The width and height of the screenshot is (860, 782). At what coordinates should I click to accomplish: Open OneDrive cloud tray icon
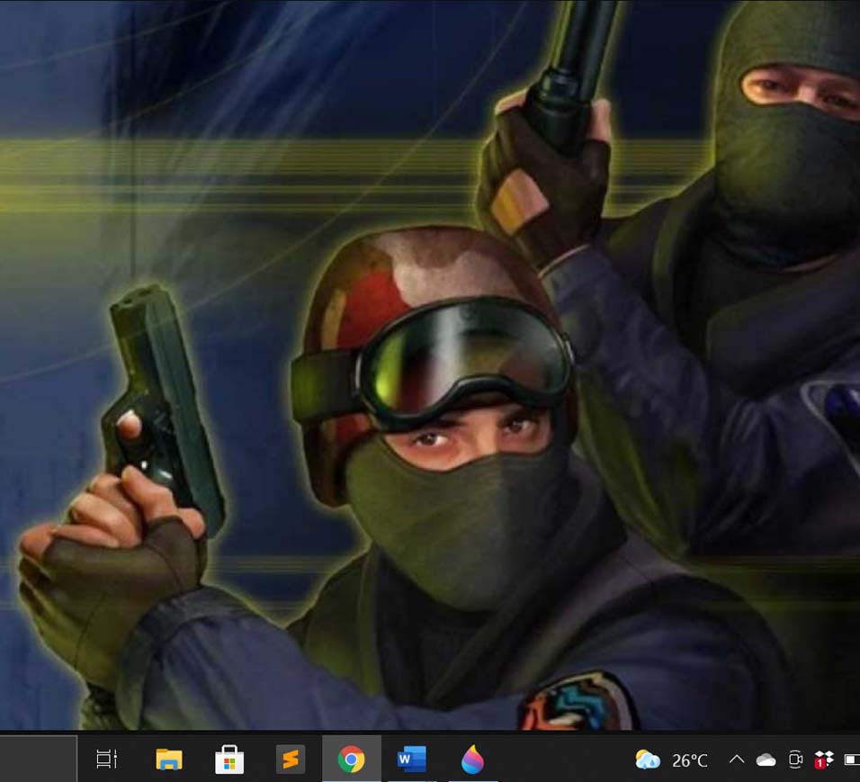point(766,760)
